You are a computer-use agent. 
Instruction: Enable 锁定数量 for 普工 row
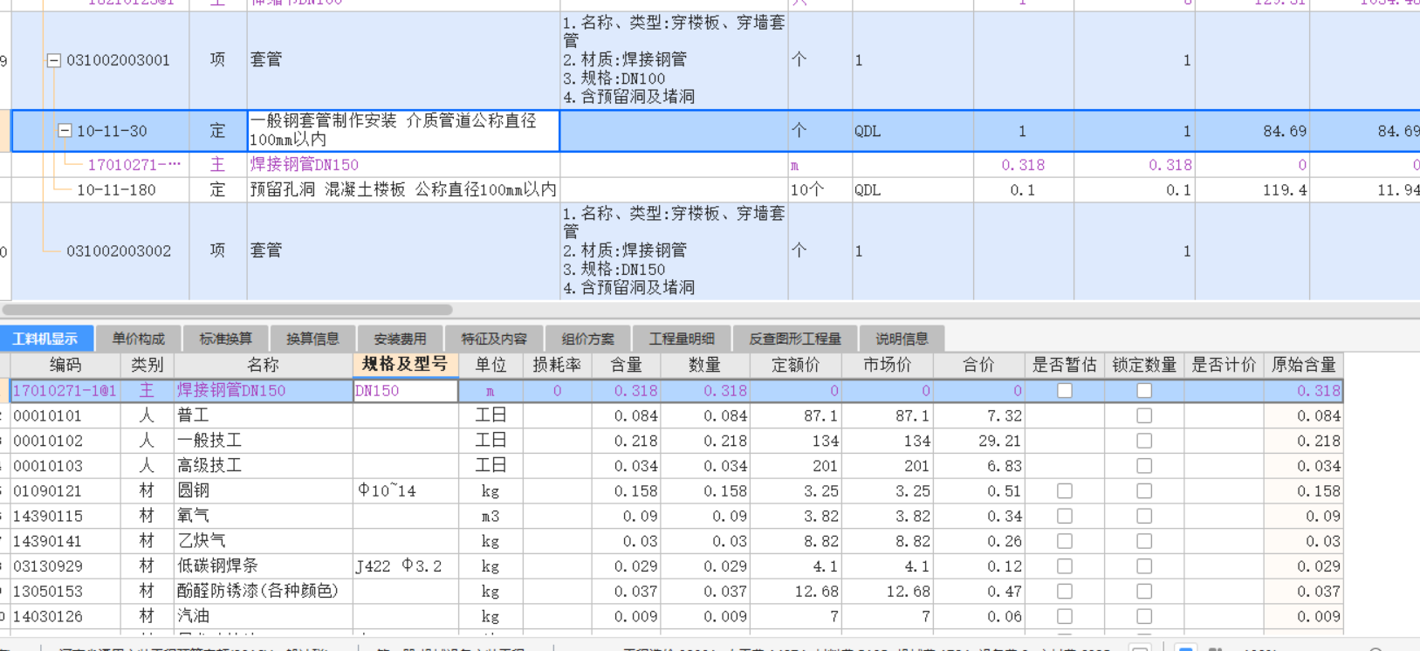(x=1144, y=416)
